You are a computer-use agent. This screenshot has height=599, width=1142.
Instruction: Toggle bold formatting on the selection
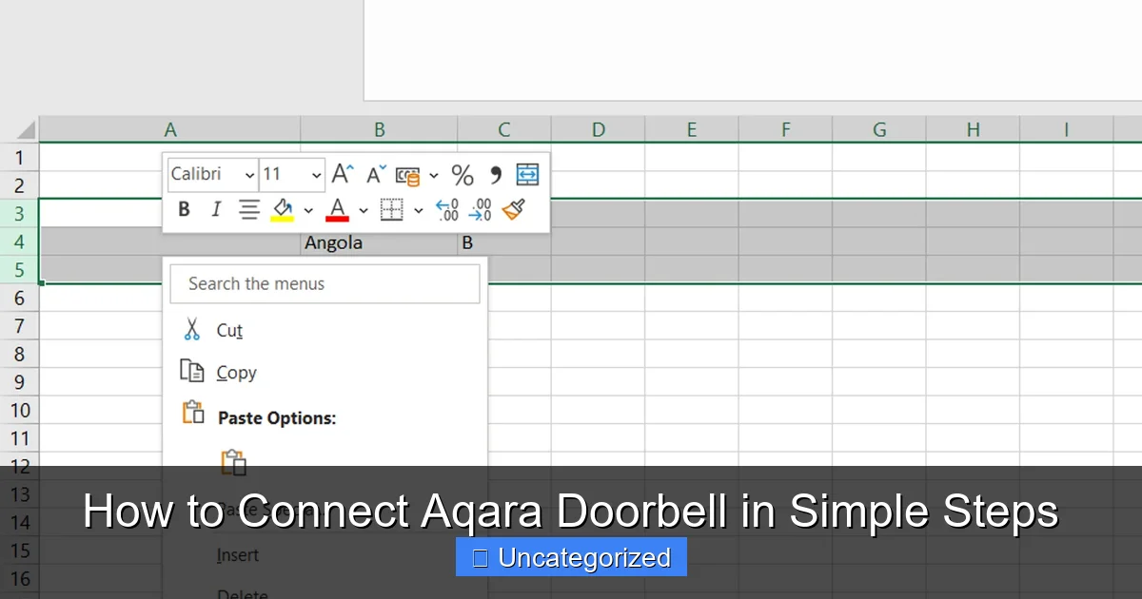tap(183, 209)
